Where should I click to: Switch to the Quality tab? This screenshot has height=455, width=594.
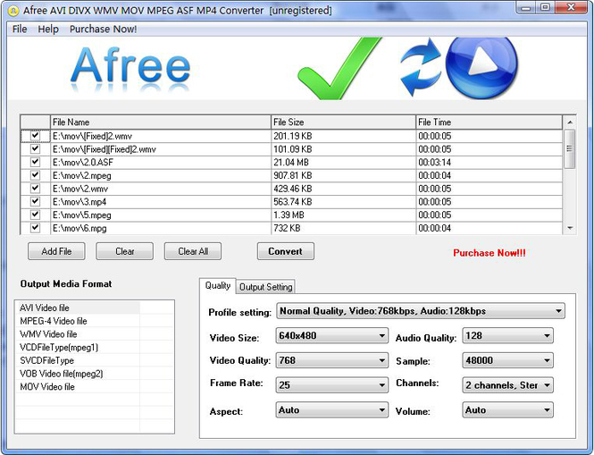pyautogui.click(x=217, y=285)
